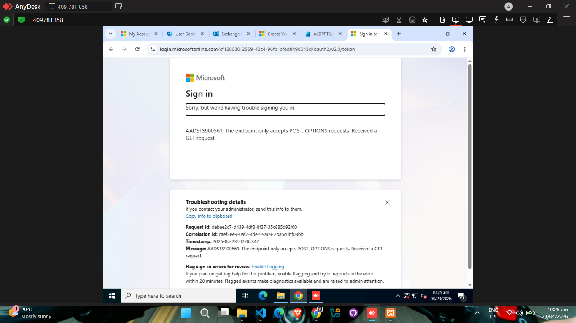Select display 1 monitor icon in AnyDesk
The width and height of the screenshot is (576, 323).
pos(456,20)
